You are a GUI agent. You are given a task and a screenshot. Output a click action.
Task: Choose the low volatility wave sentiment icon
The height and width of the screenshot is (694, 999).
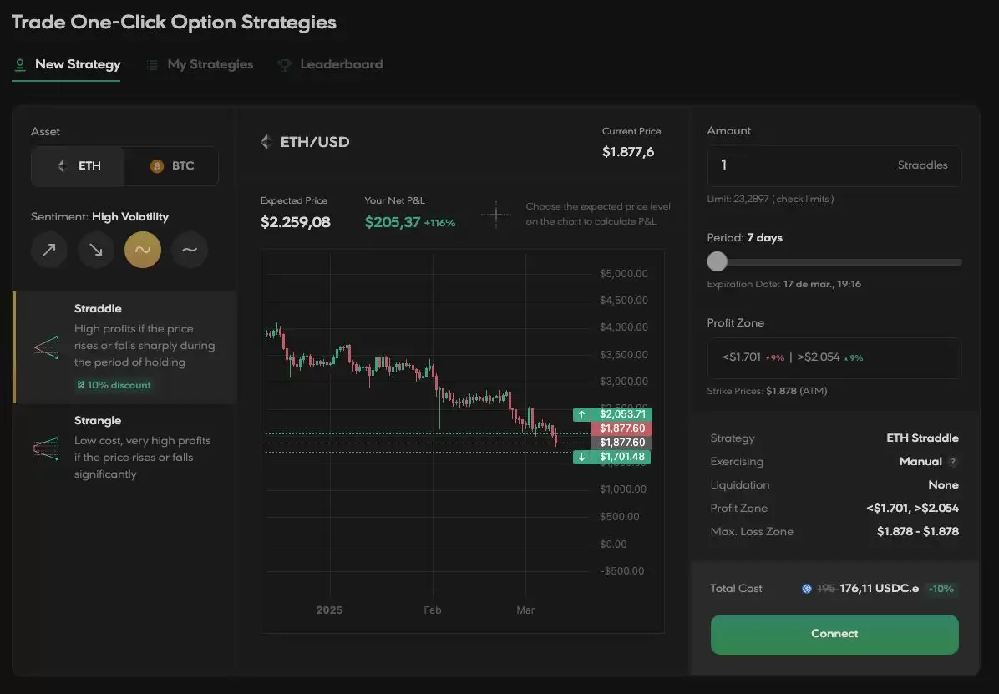click(x=190, y=250)
